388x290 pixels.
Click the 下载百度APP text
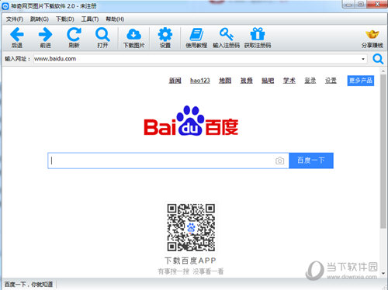[x=190, y=261]
